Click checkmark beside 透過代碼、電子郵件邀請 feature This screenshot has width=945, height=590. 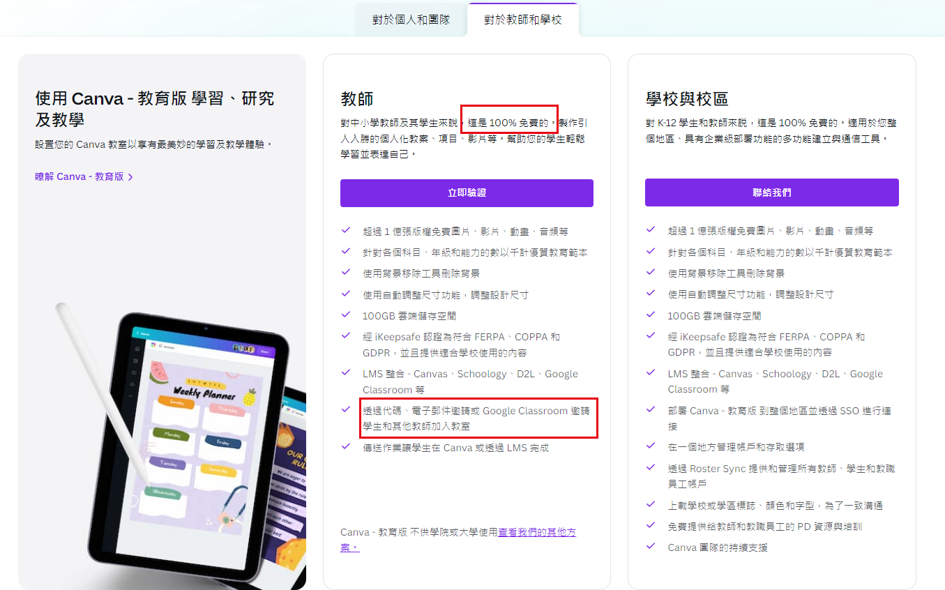coord(346,410)
